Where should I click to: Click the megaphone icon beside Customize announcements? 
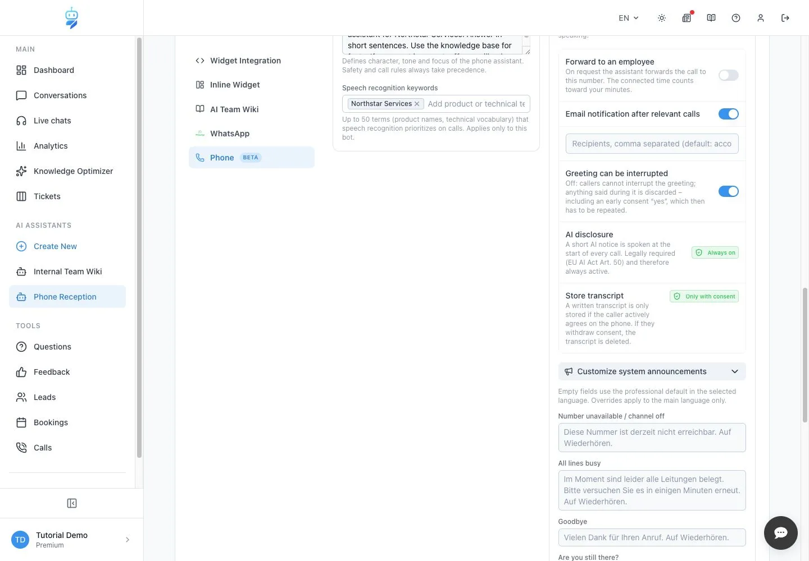(569, 371)
